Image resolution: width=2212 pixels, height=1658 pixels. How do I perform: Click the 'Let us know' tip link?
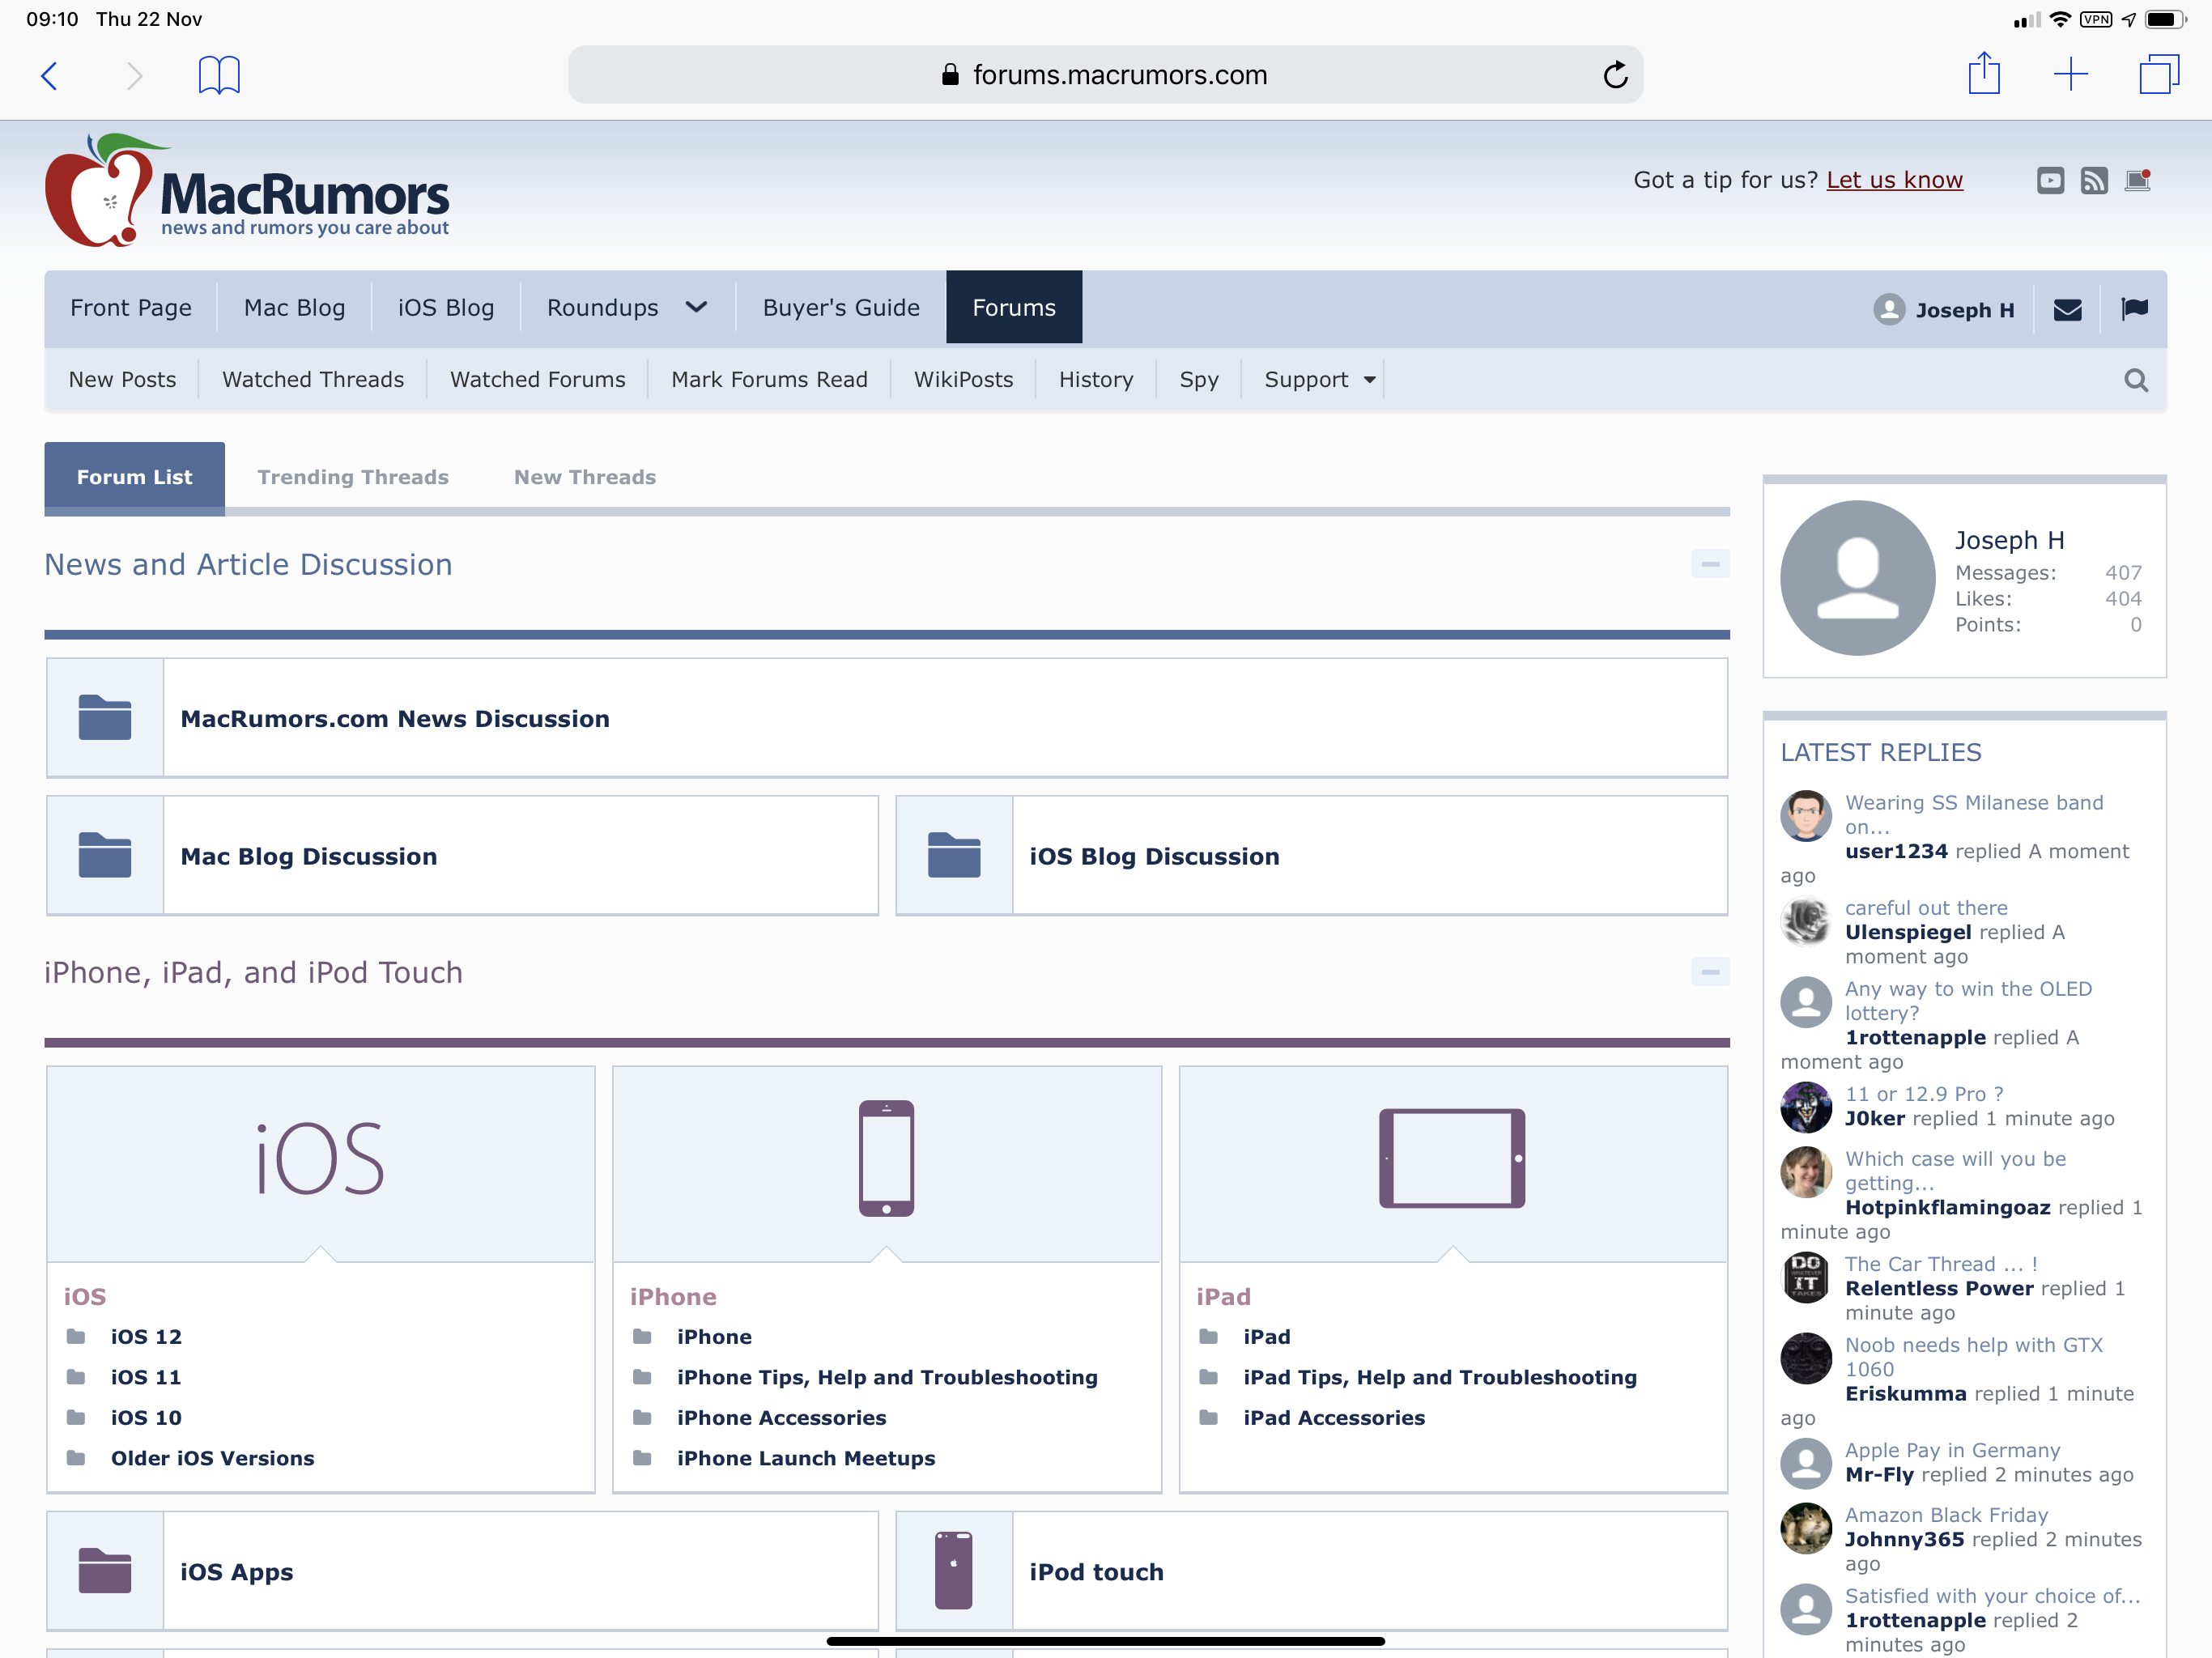pyautogui.click(x=1894, y=180)
